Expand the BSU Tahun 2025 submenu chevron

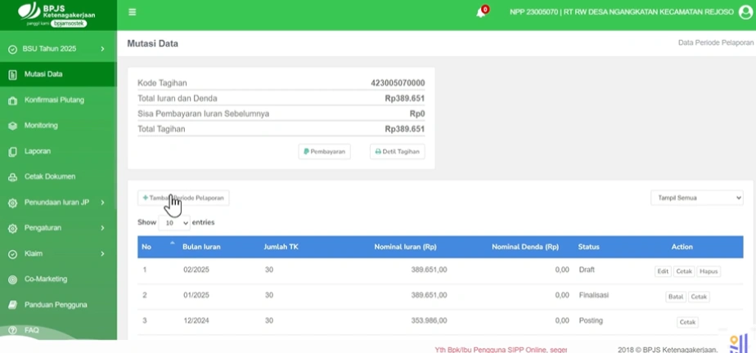pyautogui.click(x=103, y=49)
